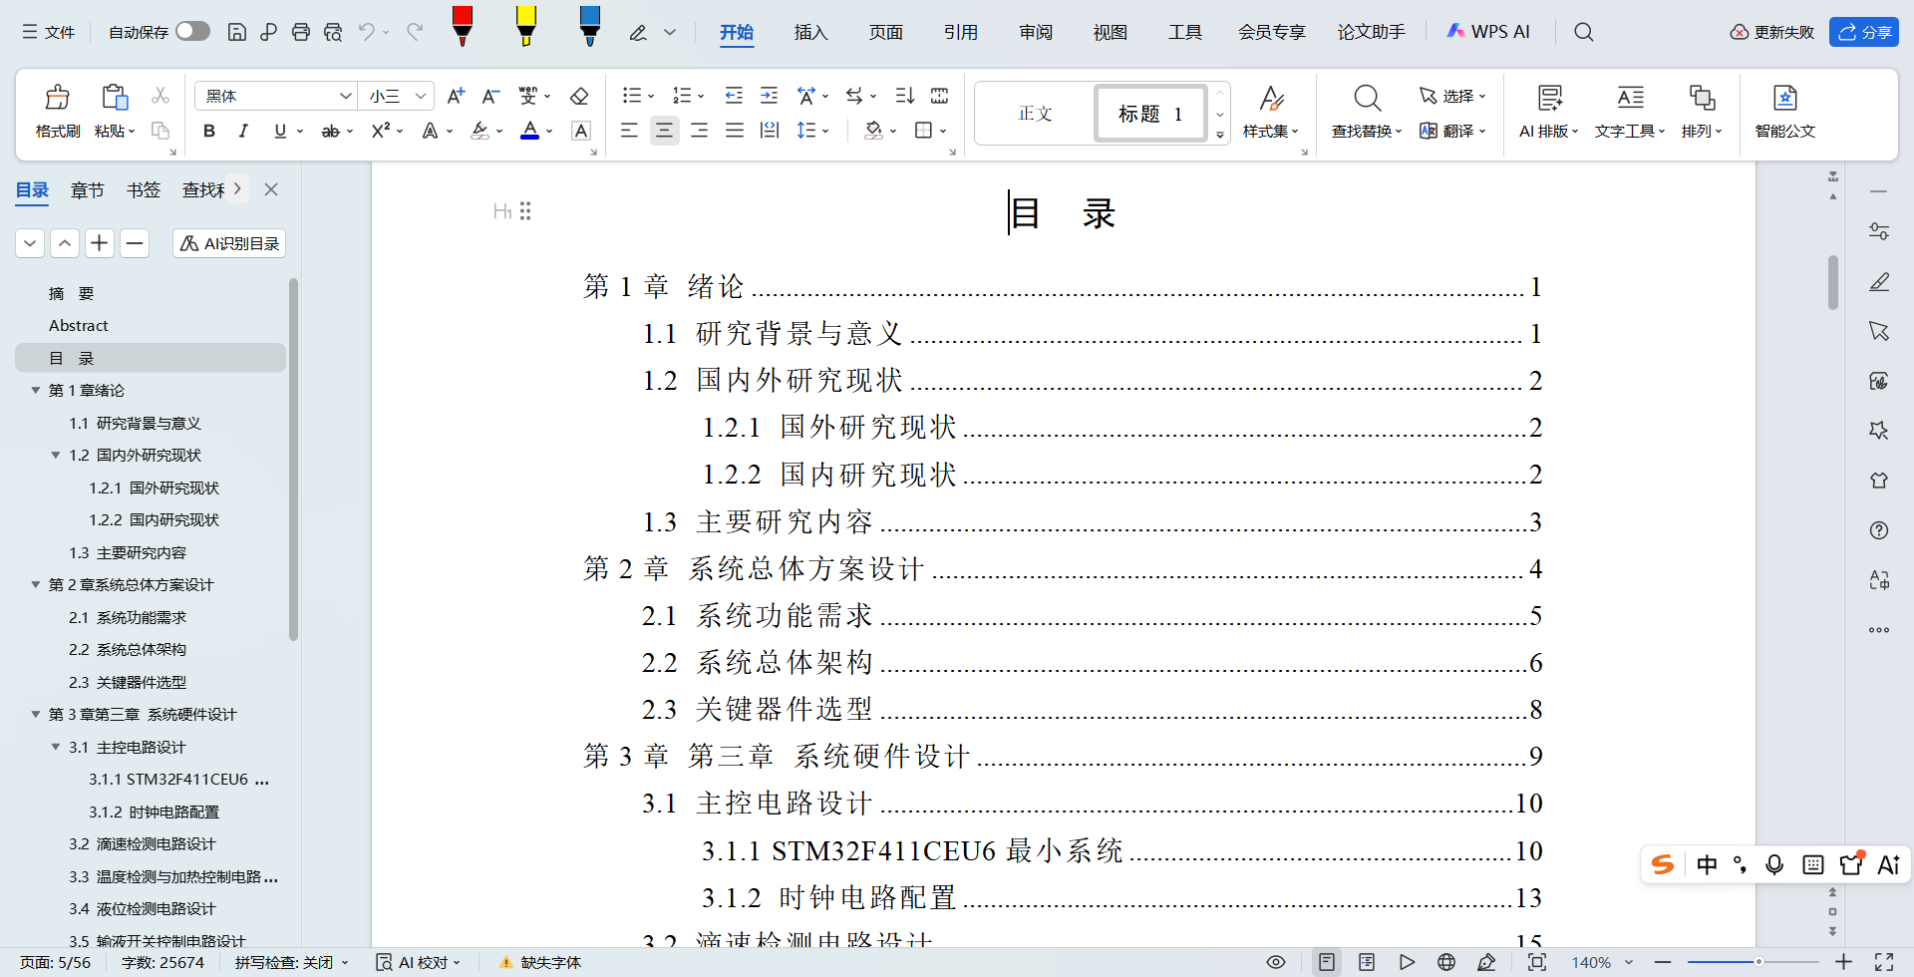Click the Save document icon
Image resolution: width=1914 pixels, height=977 pixels.
236,32
